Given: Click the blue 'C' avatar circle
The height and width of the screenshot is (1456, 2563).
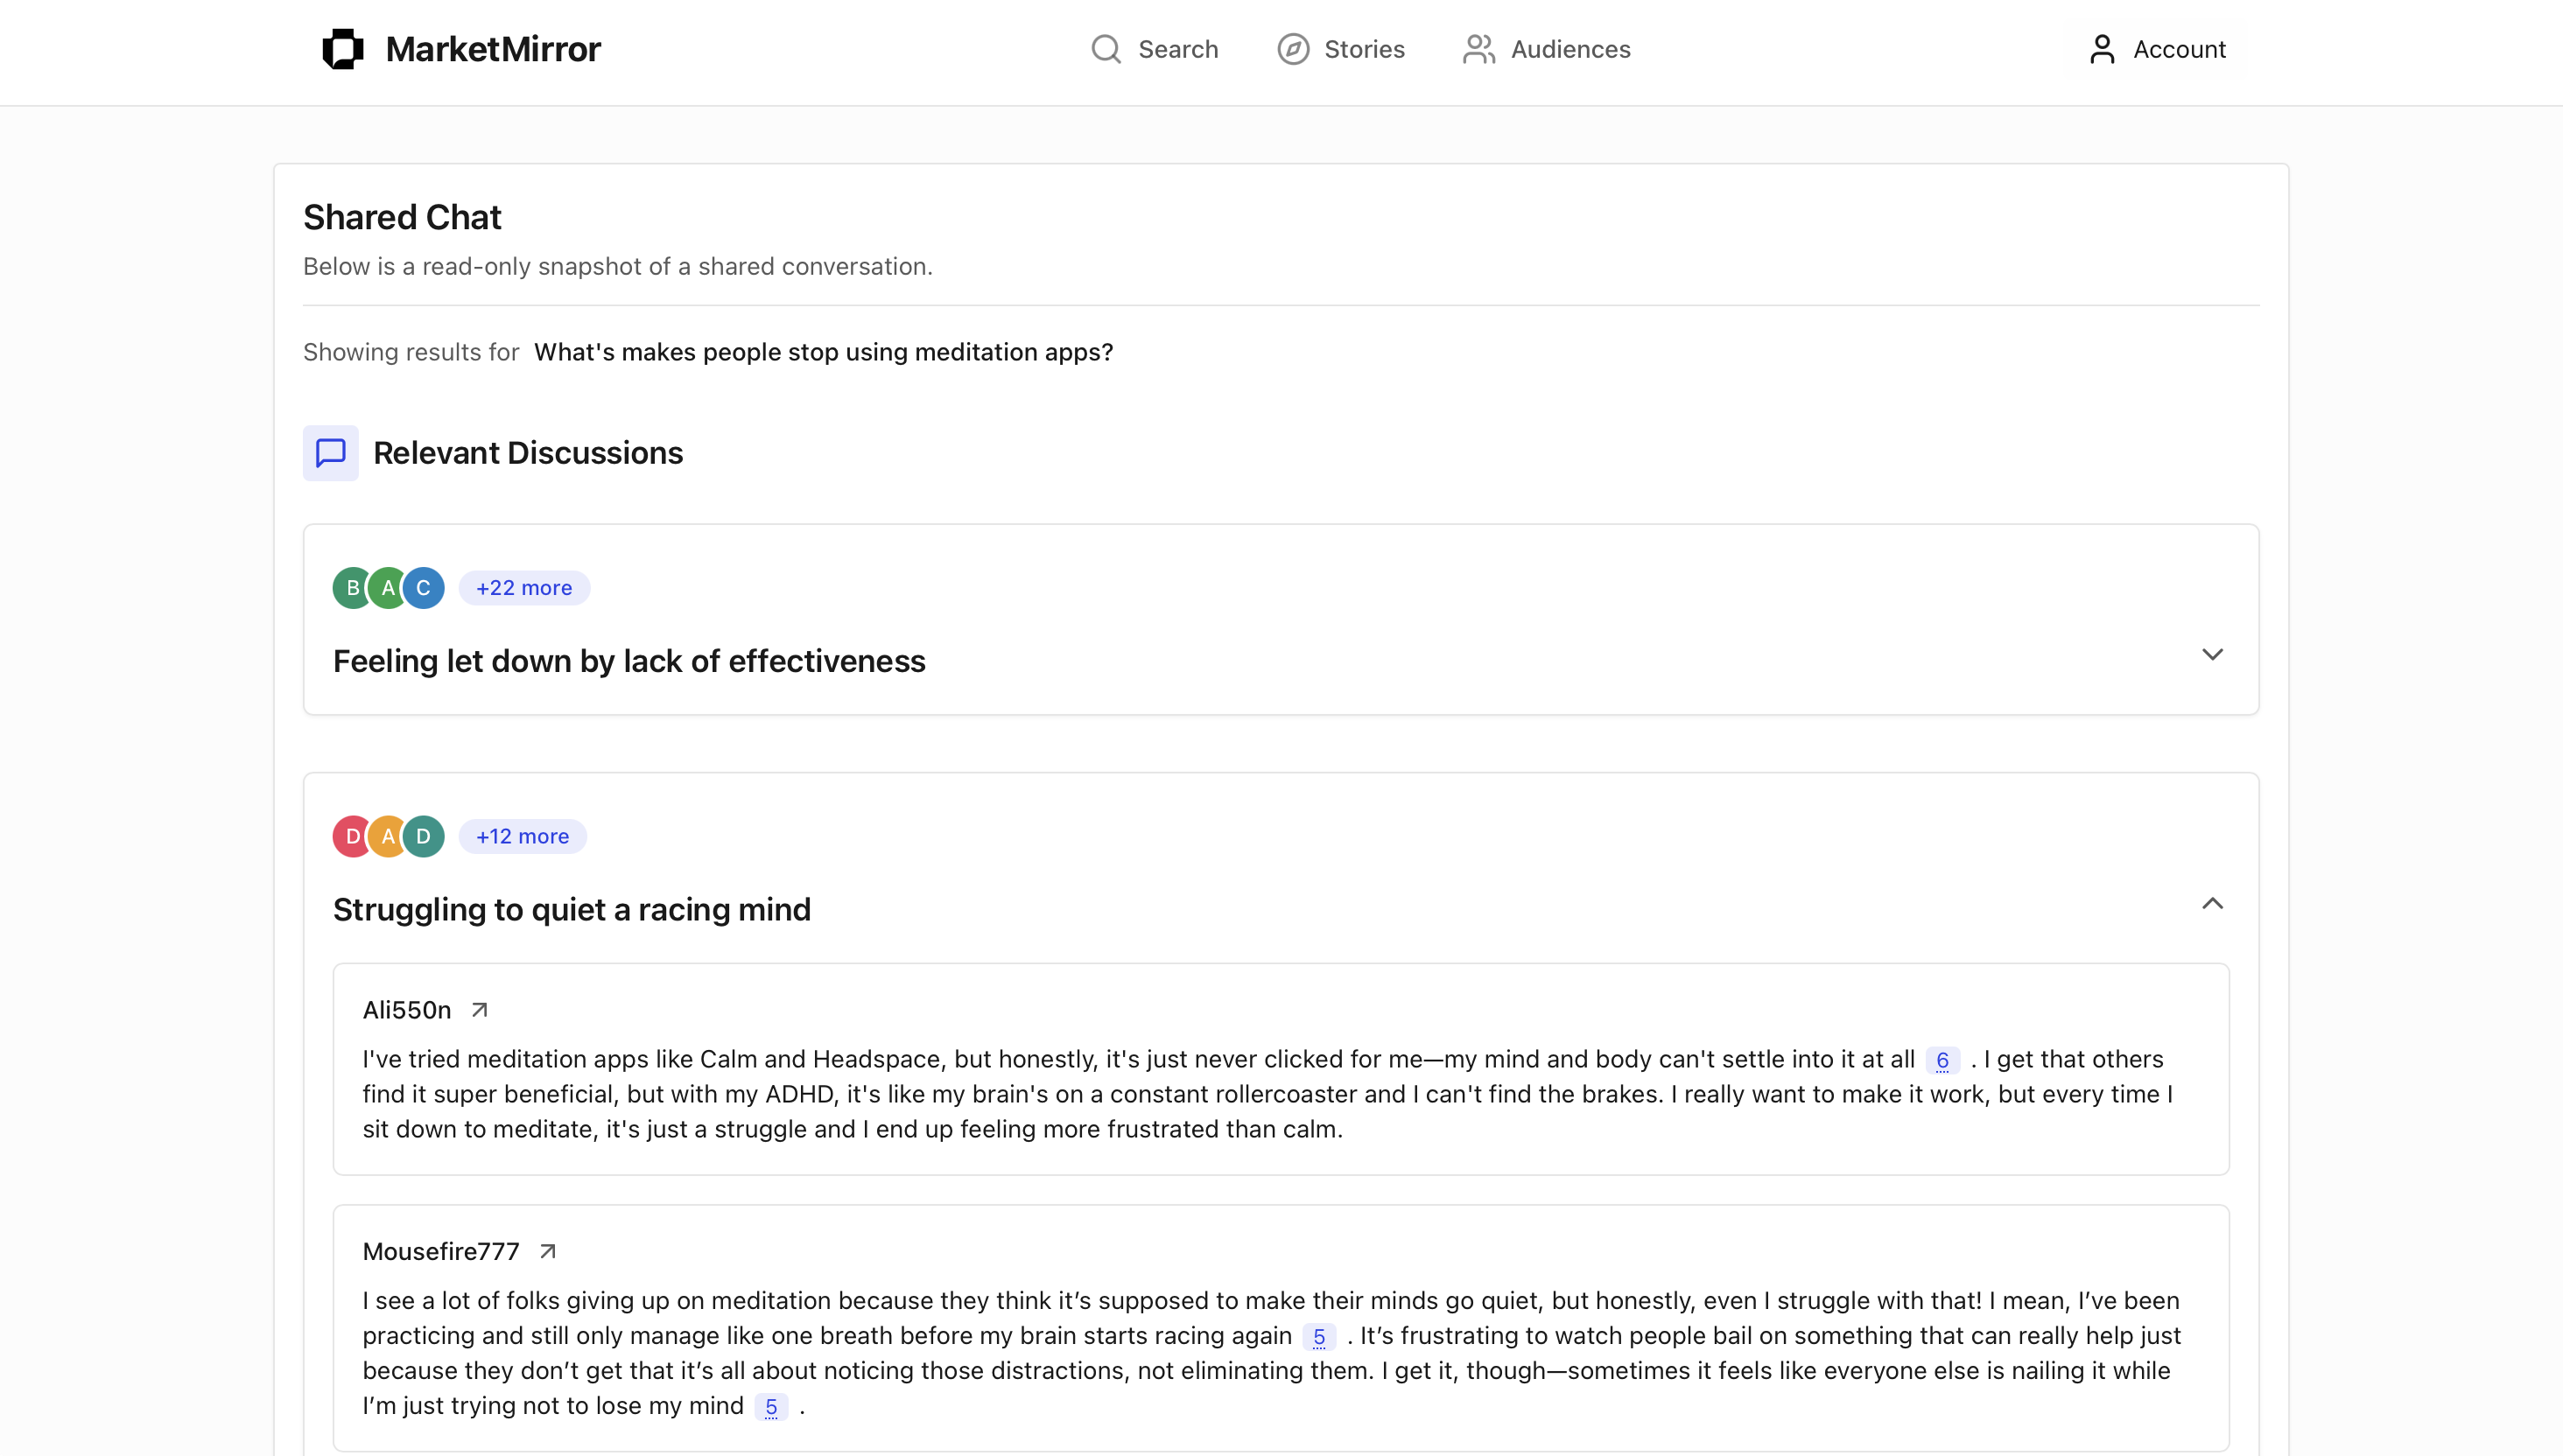Looking at the screenshot, I should [x=423, y=588].
